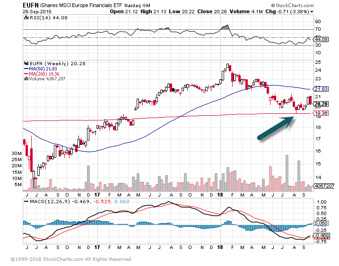Select the RSI(14) 44.08 legend label
This screenshot has width=339, height=266.
[48, 18]
